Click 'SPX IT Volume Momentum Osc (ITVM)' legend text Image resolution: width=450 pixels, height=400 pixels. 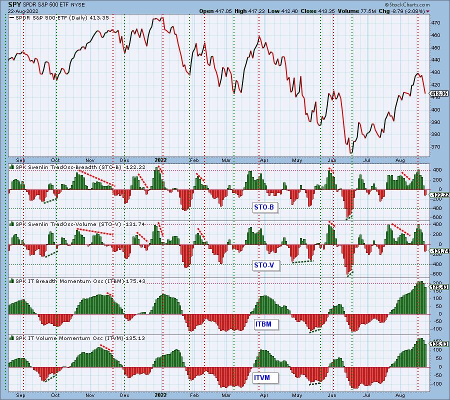[x=69, y=338]
